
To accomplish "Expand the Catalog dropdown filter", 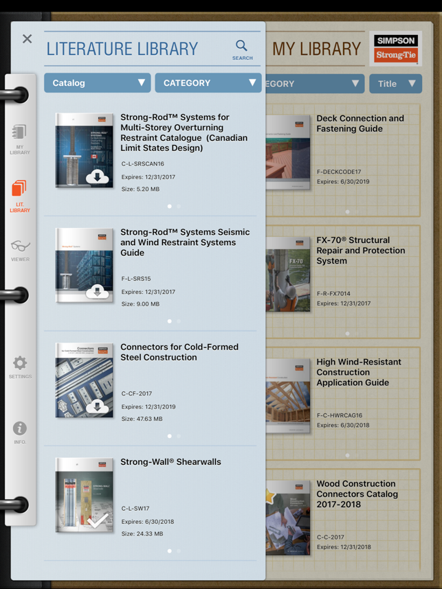I will pos(98,82).
